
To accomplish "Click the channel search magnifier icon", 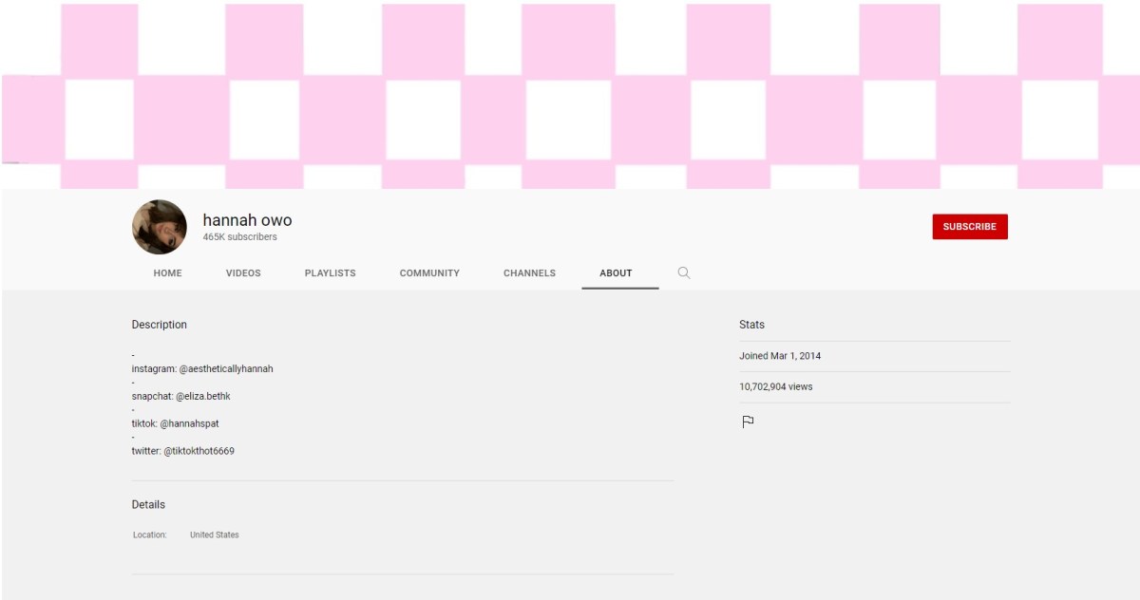I will tap(683, 273).
